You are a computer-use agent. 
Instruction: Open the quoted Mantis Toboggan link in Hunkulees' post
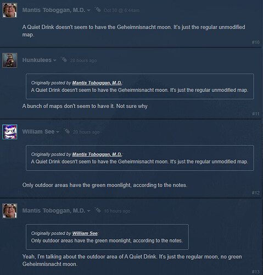(97, 83)
